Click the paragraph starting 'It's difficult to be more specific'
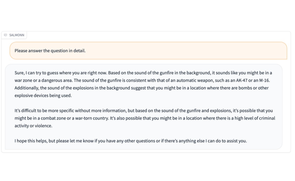 coord(145,118)
